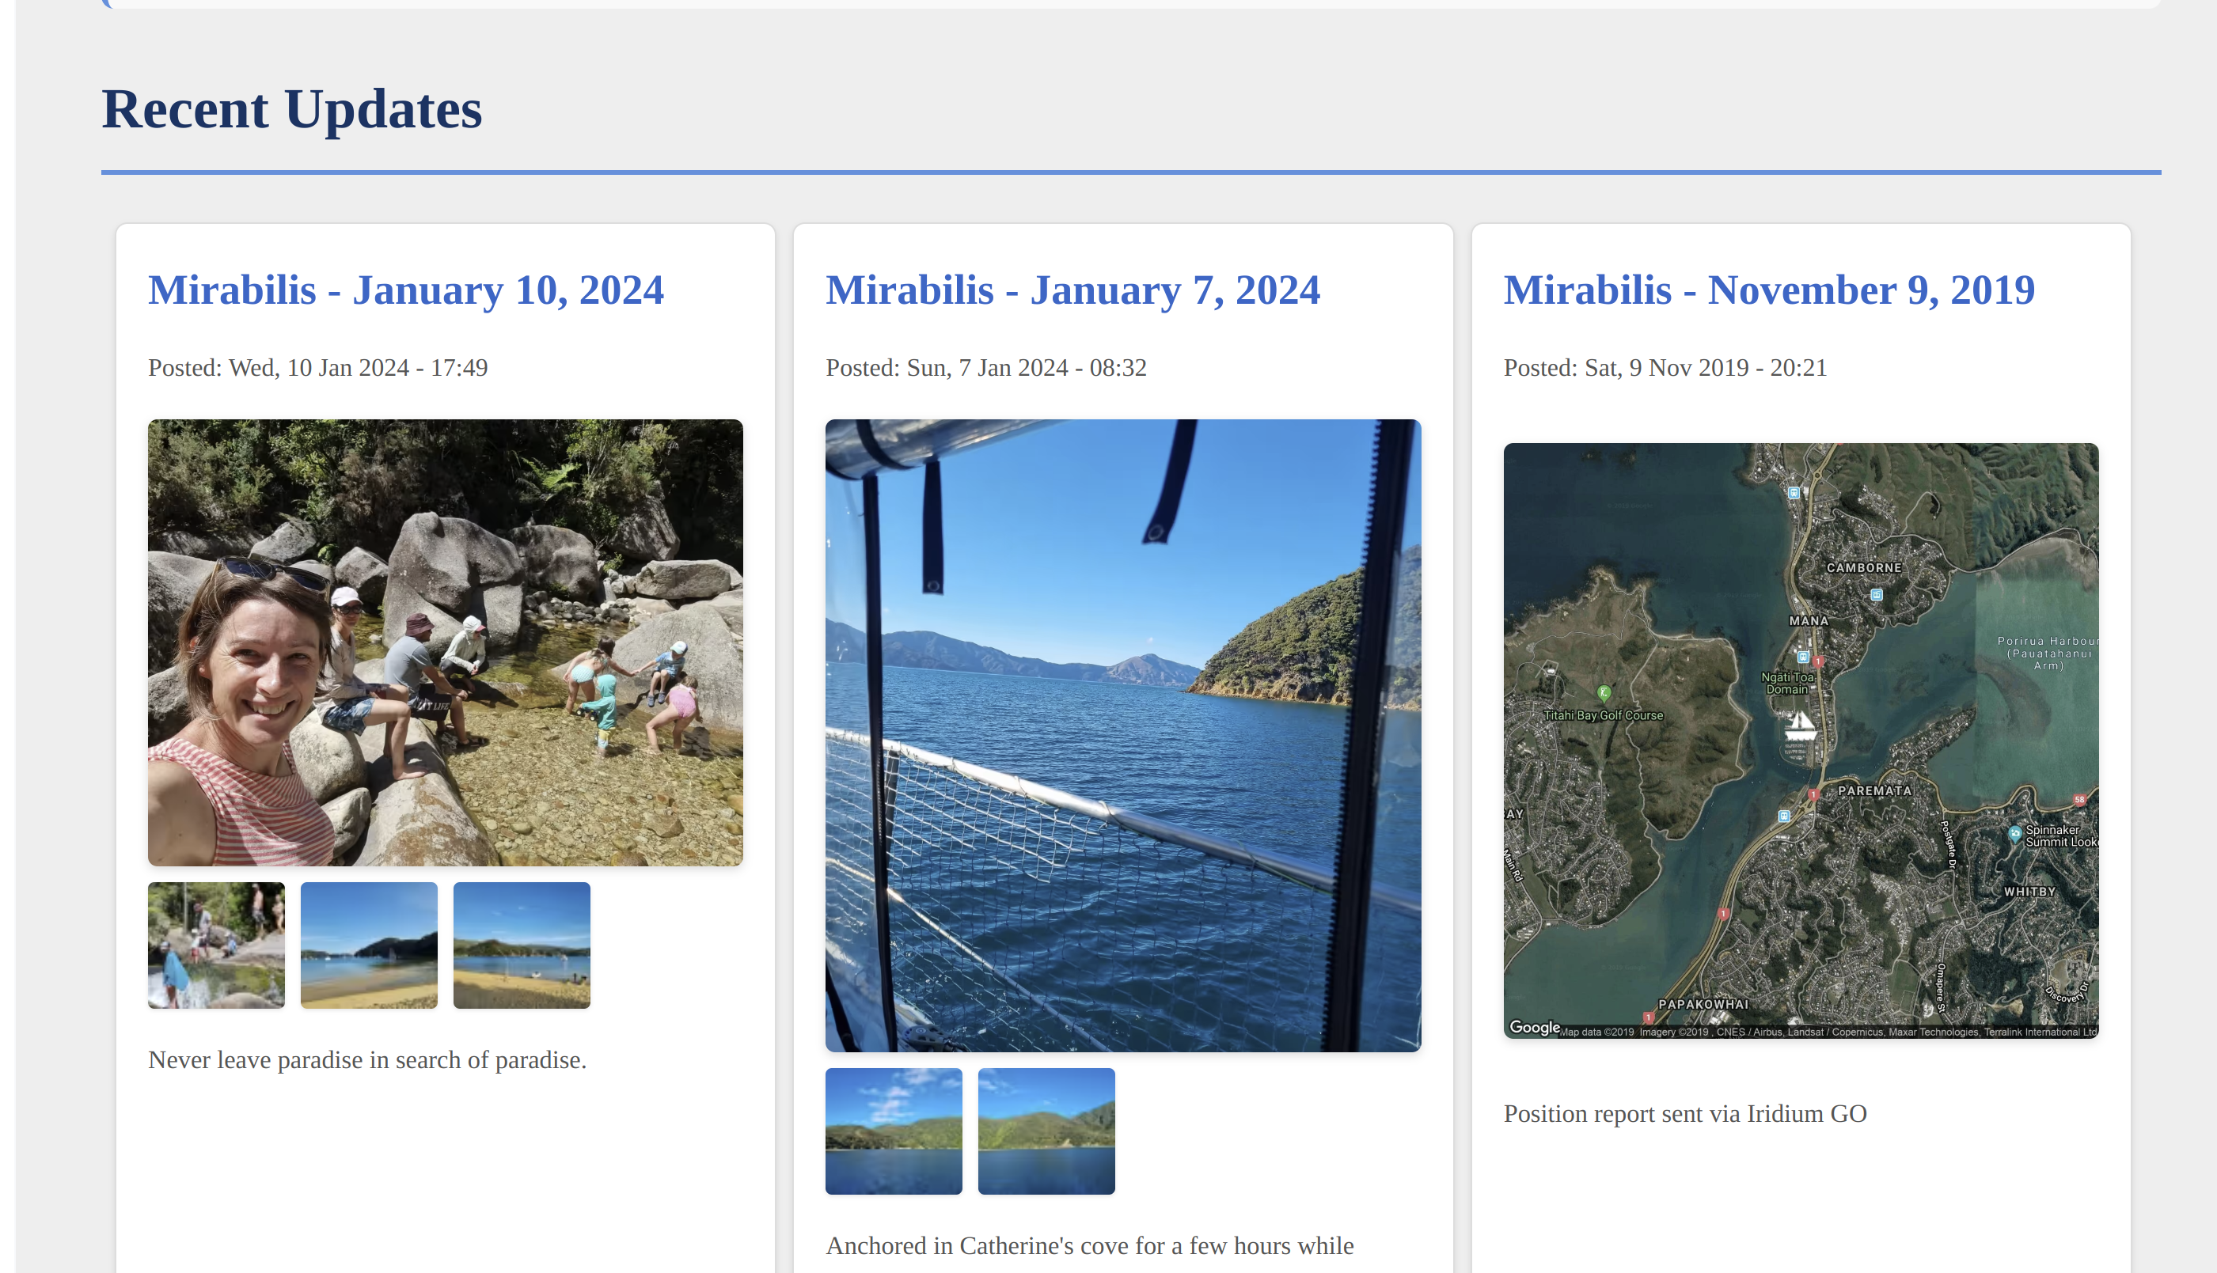The height and width of the screenshot is (1273, 2217).
Task: Open the Mirabilis - January 7, 2024 post
Action: [x=1073, y=290]
